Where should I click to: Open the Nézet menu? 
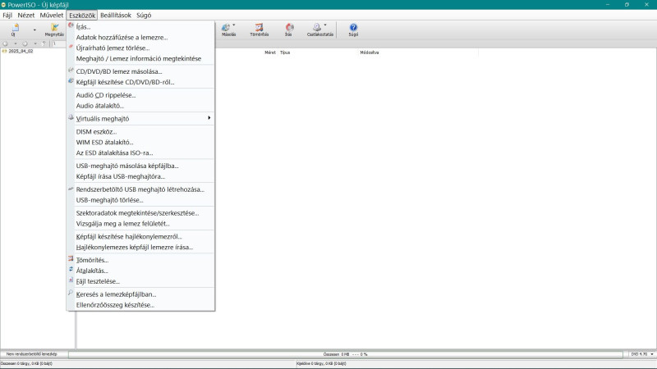[x=26, y=15]
